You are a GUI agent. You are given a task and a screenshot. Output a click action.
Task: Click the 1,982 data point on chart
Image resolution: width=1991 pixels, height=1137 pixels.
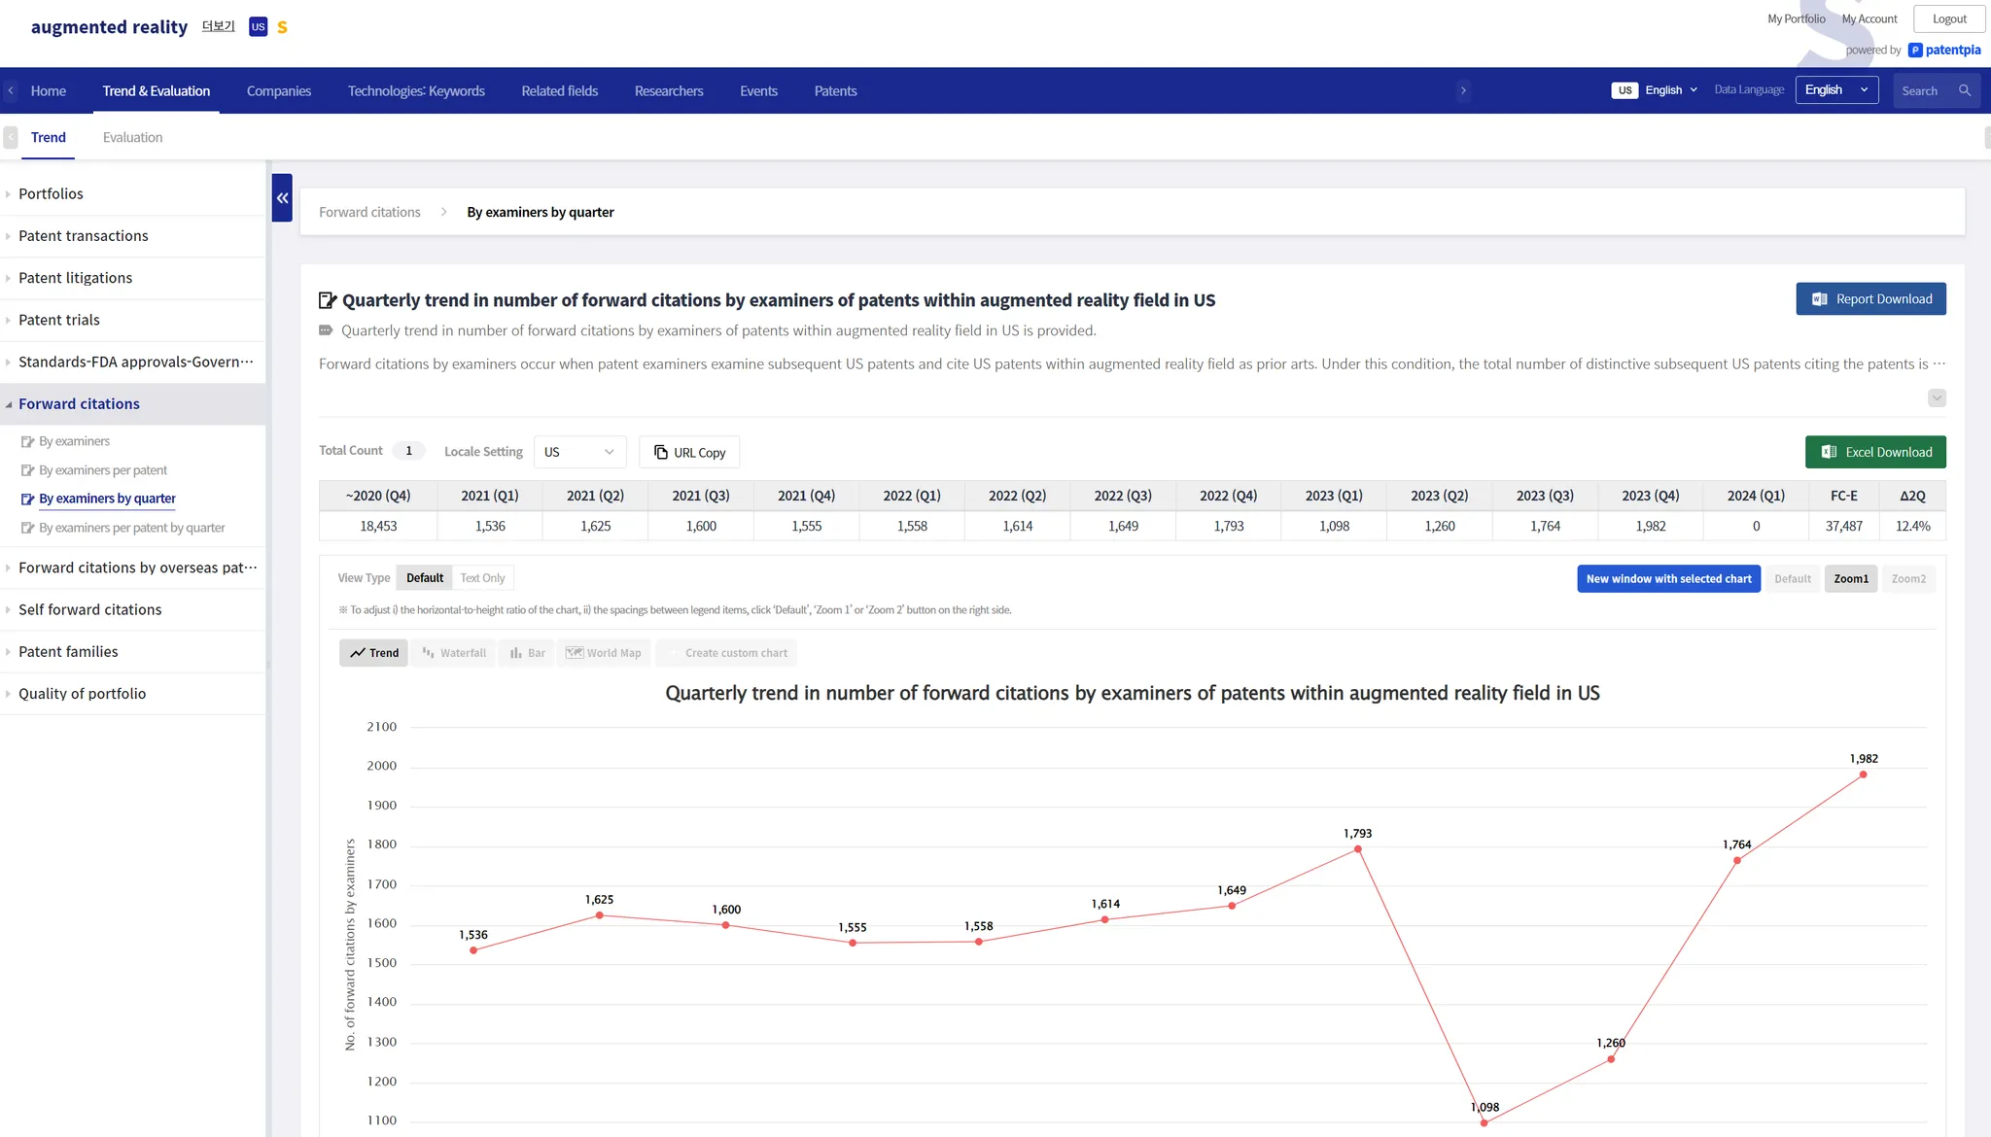click(x=1863, y=775)
